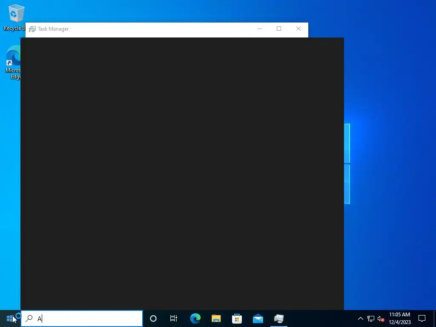Open the Action Center notifications icon
The height and width of the screenshot is (327, 436).
coord(422,318)
